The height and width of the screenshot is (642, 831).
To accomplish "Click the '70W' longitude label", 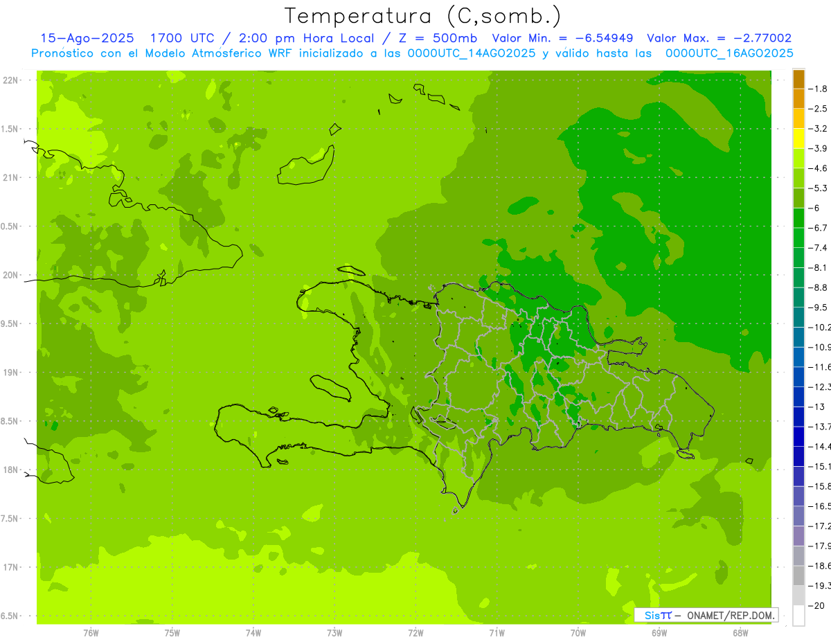I will (578, 632).
